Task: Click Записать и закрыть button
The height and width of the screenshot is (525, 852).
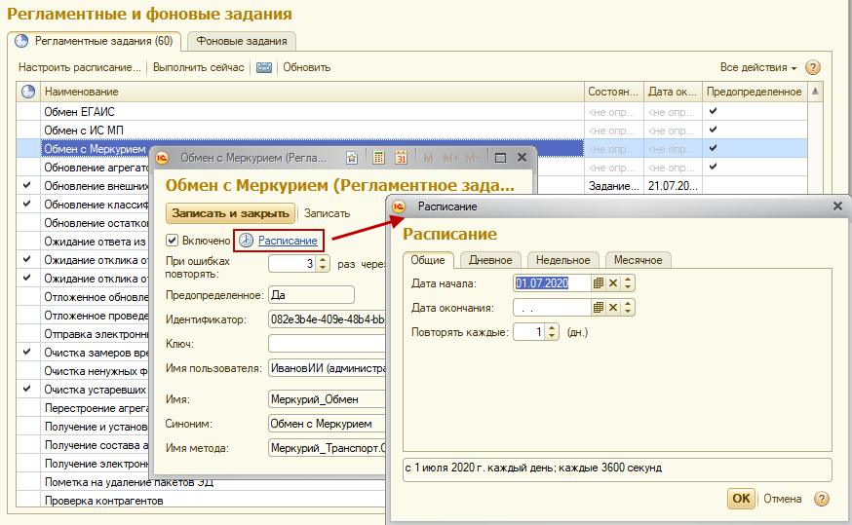Action: [x=230, y=213]
